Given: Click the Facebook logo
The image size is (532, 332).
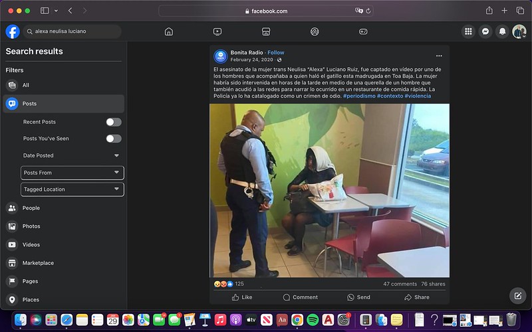Looking at the screenshot, I should click(x=13, y=31).
